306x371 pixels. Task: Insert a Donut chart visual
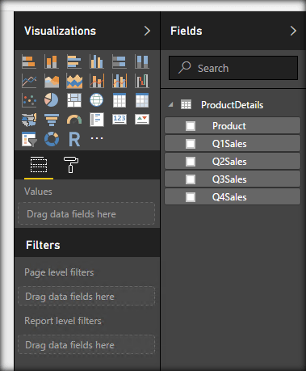(x=52, y=139)
